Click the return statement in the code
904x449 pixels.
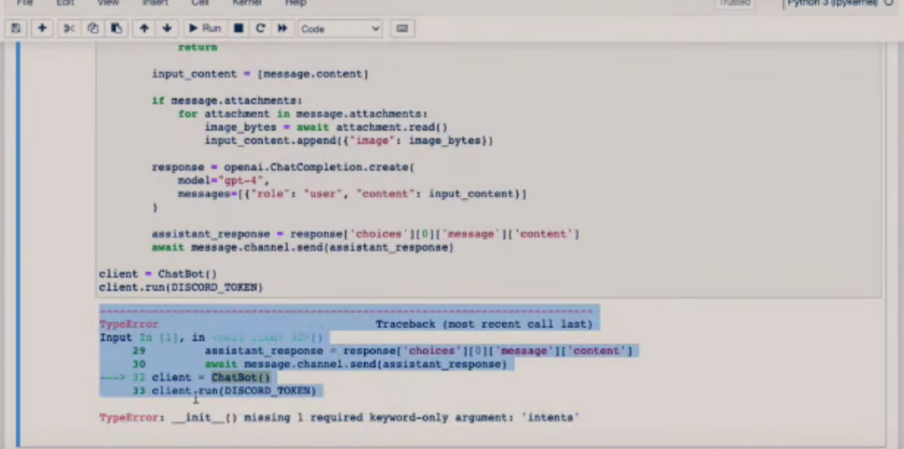coord(198,47)
